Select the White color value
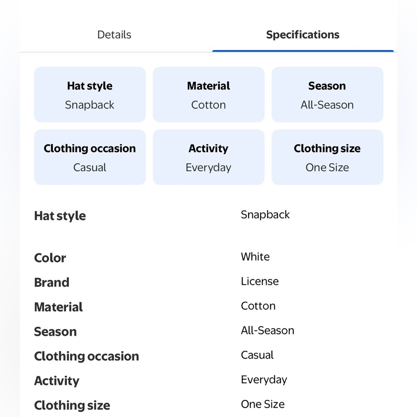 pos(255,256)
